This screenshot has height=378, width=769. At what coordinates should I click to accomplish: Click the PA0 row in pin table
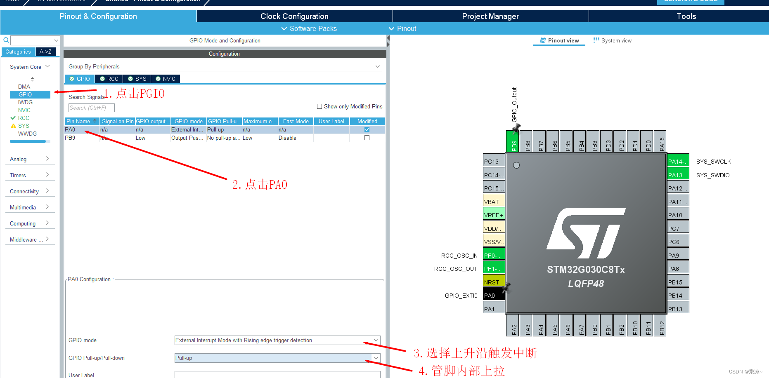[x=225, y=129]
